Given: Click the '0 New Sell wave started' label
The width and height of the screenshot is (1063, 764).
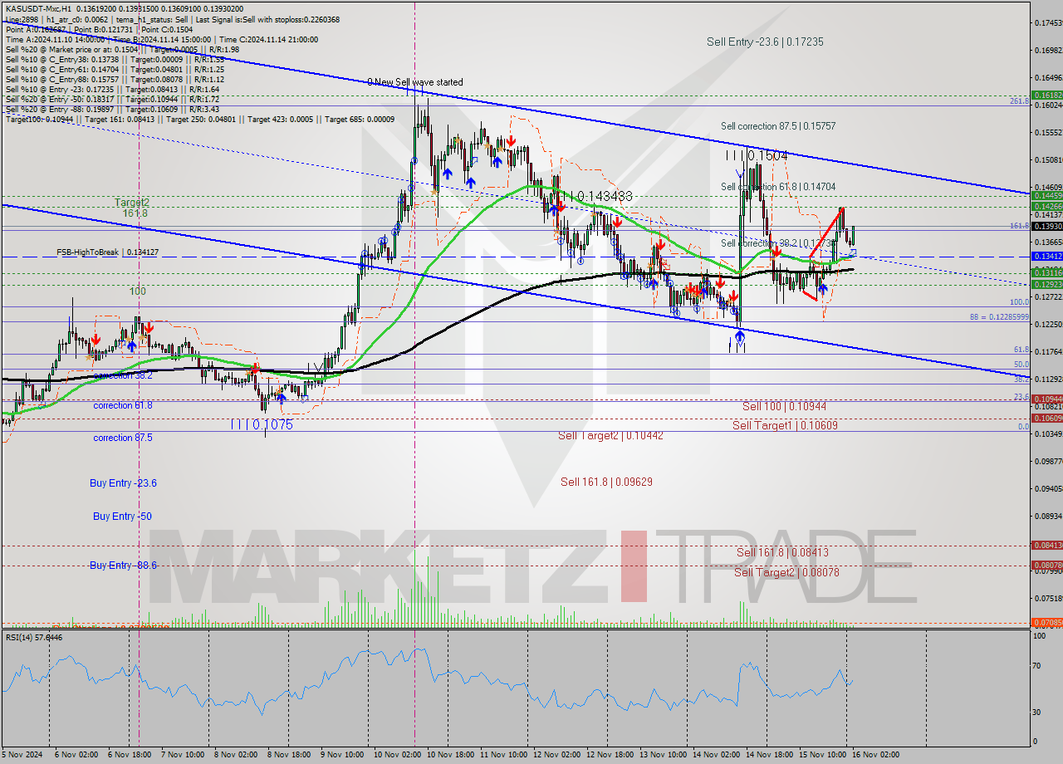Looking at the screenshot, I should [415, 82].
